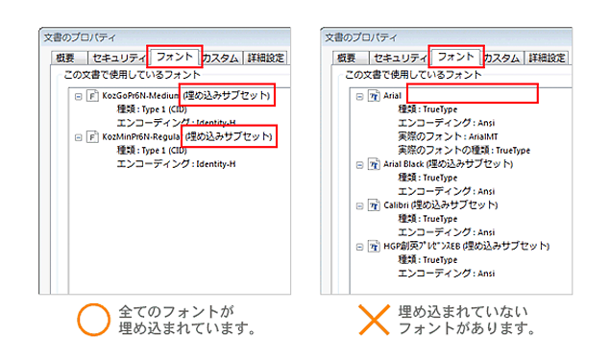
Task: Click 実際のフォント: ArialMT line
Action: (x=448, y=136)
